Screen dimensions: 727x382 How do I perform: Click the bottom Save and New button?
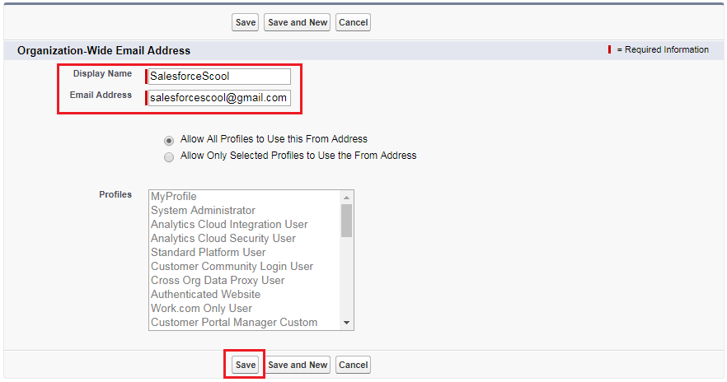pyautogui.click(x=298, y=365)
